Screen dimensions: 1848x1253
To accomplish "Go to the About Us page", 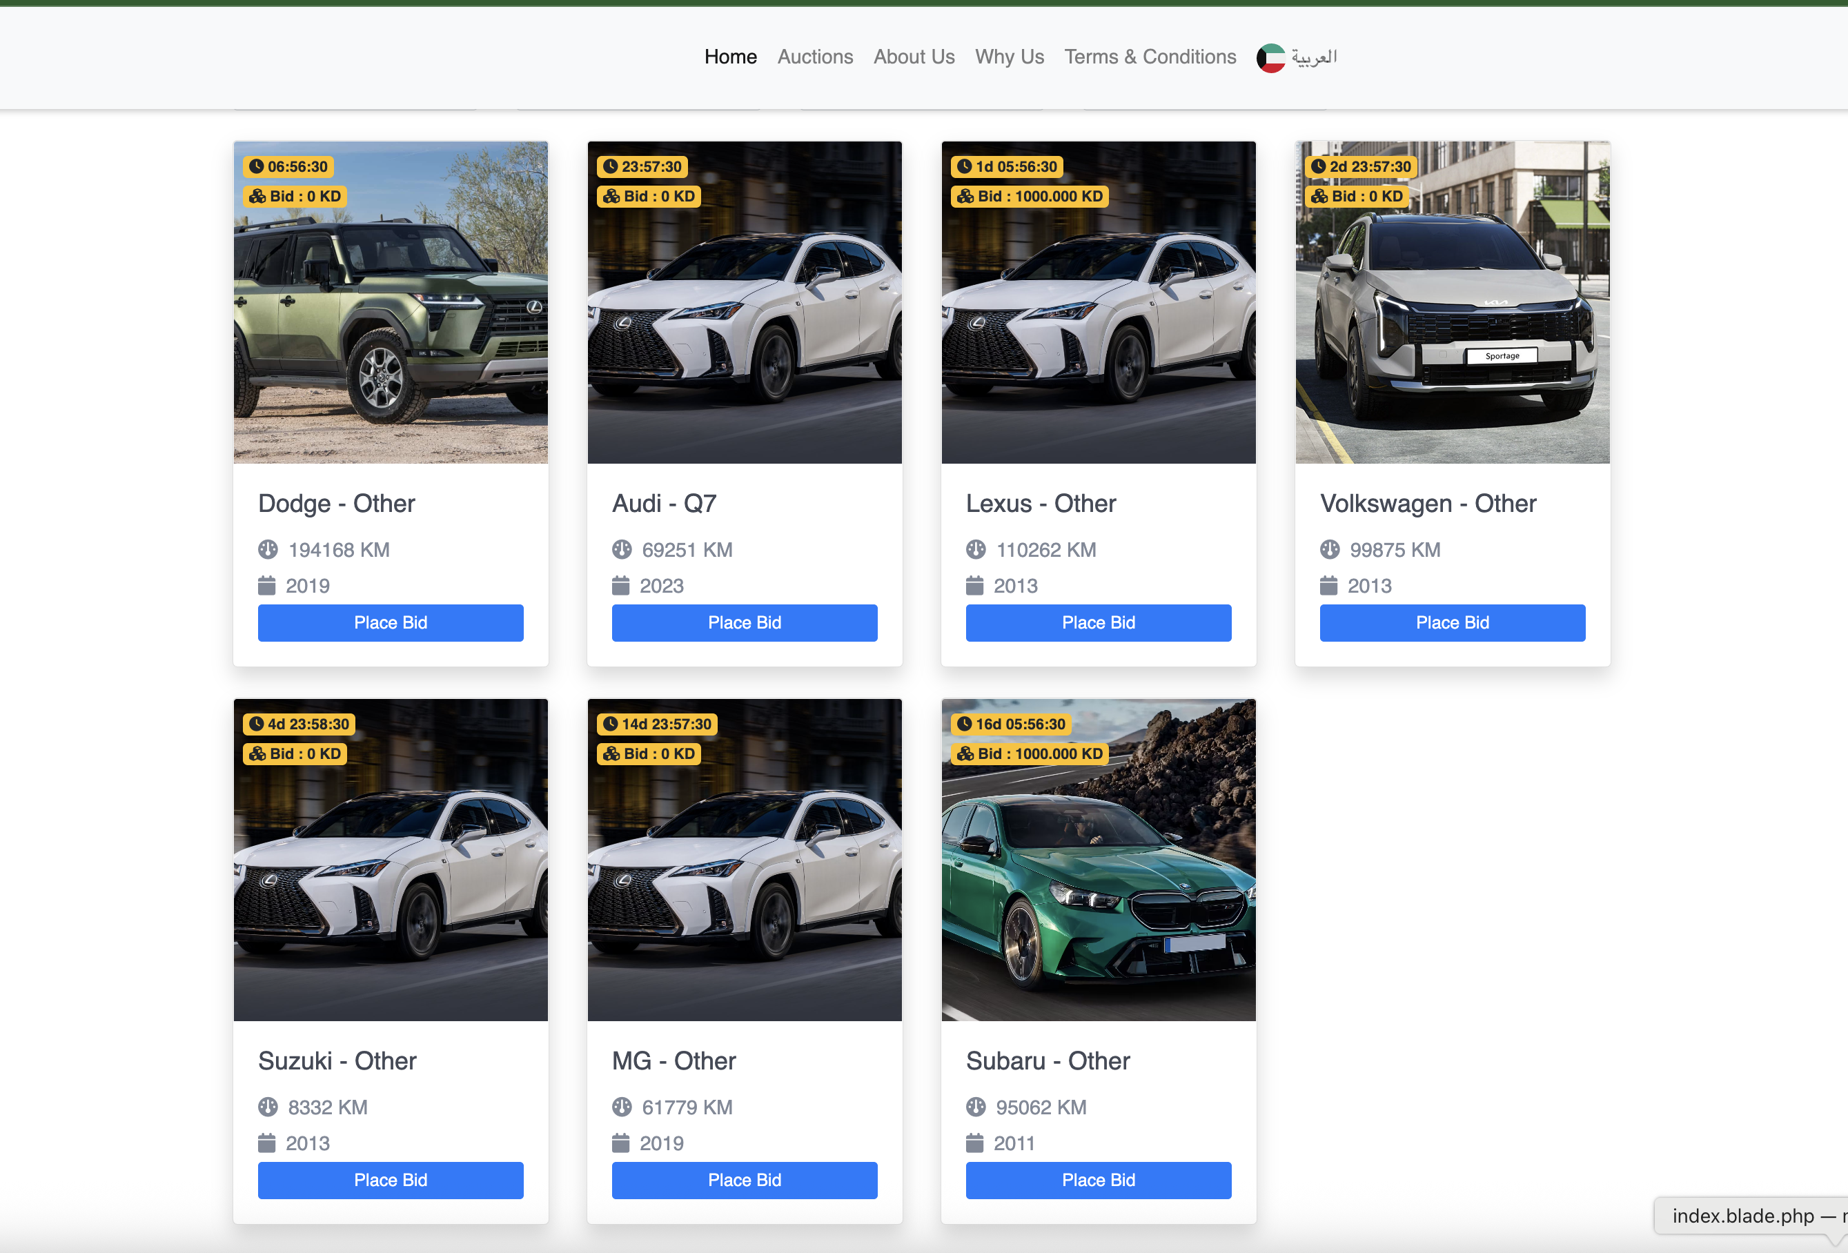I will (x=913, y=57).
